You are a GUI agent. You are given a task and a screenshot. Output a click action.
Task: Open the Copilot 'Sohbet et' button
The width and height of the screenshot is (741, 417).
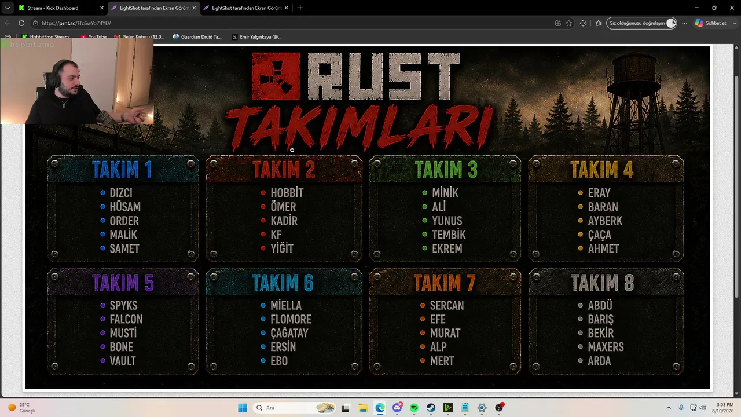pyautogui.click(x=710, y=23)
